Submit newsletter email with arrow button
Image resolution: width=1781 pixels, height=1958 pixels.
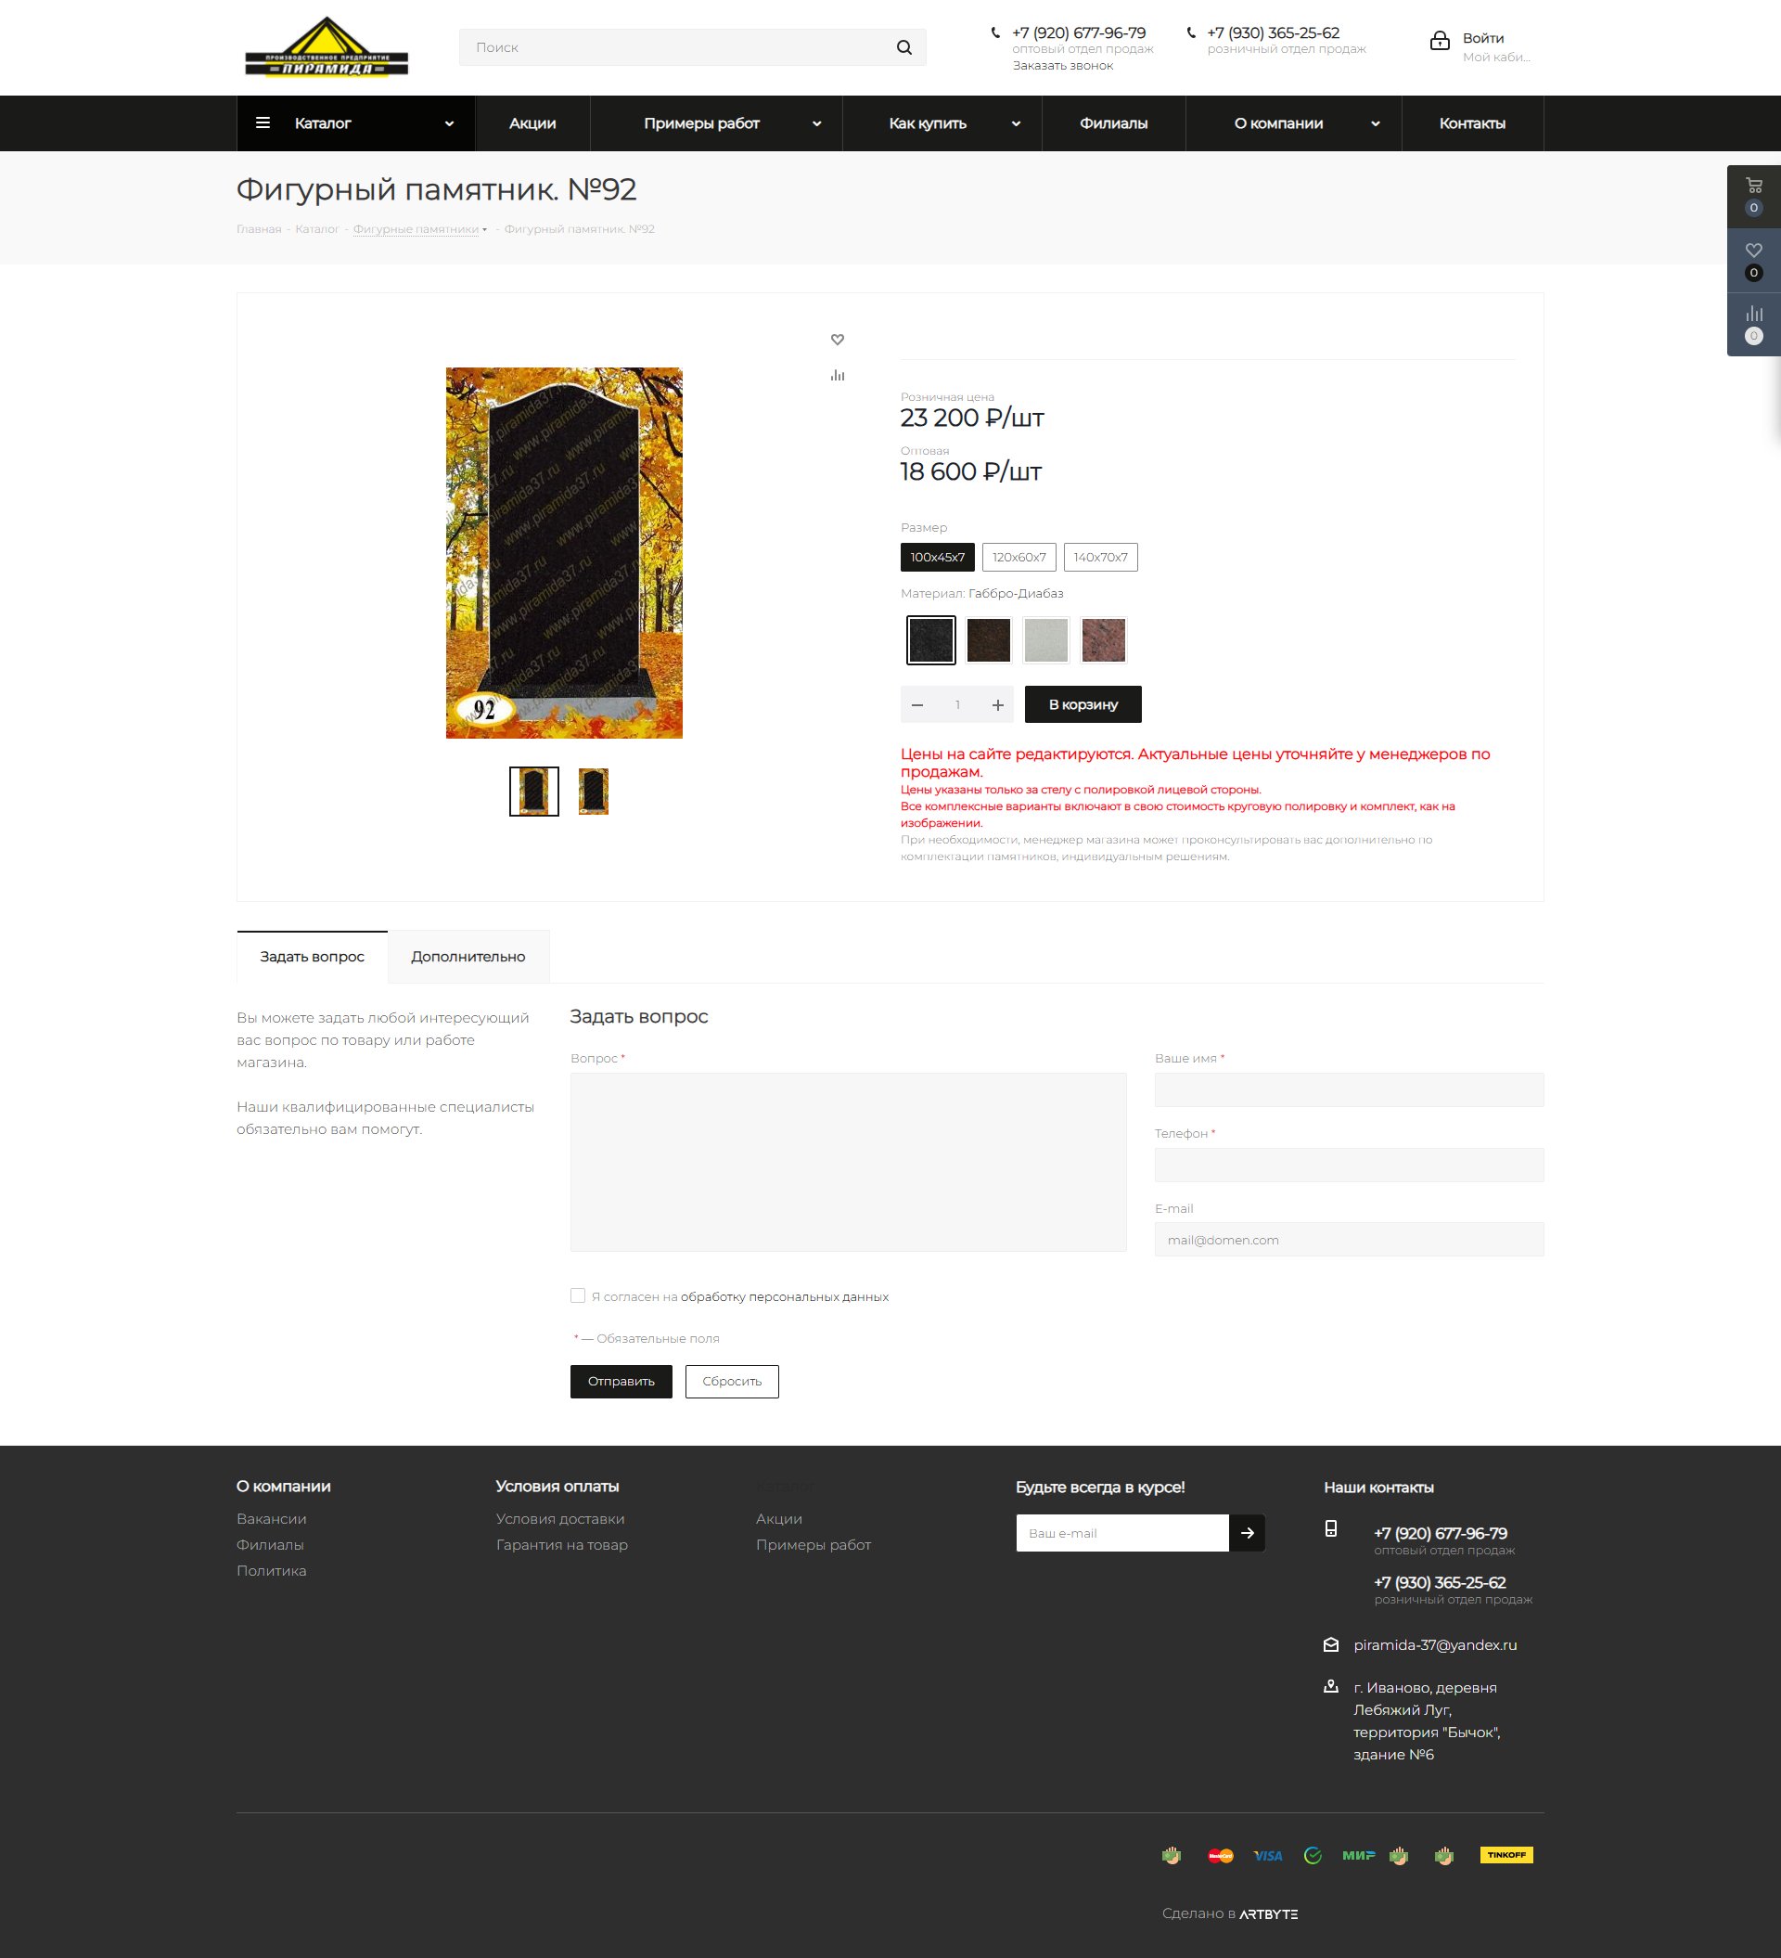point(1247,1533)
